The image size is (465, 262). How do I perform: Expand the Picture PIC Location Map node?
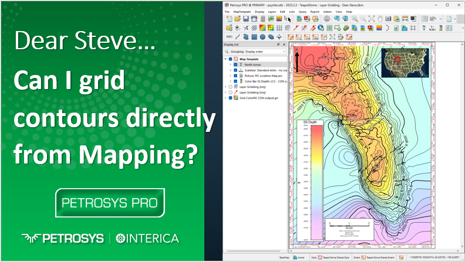231,76
